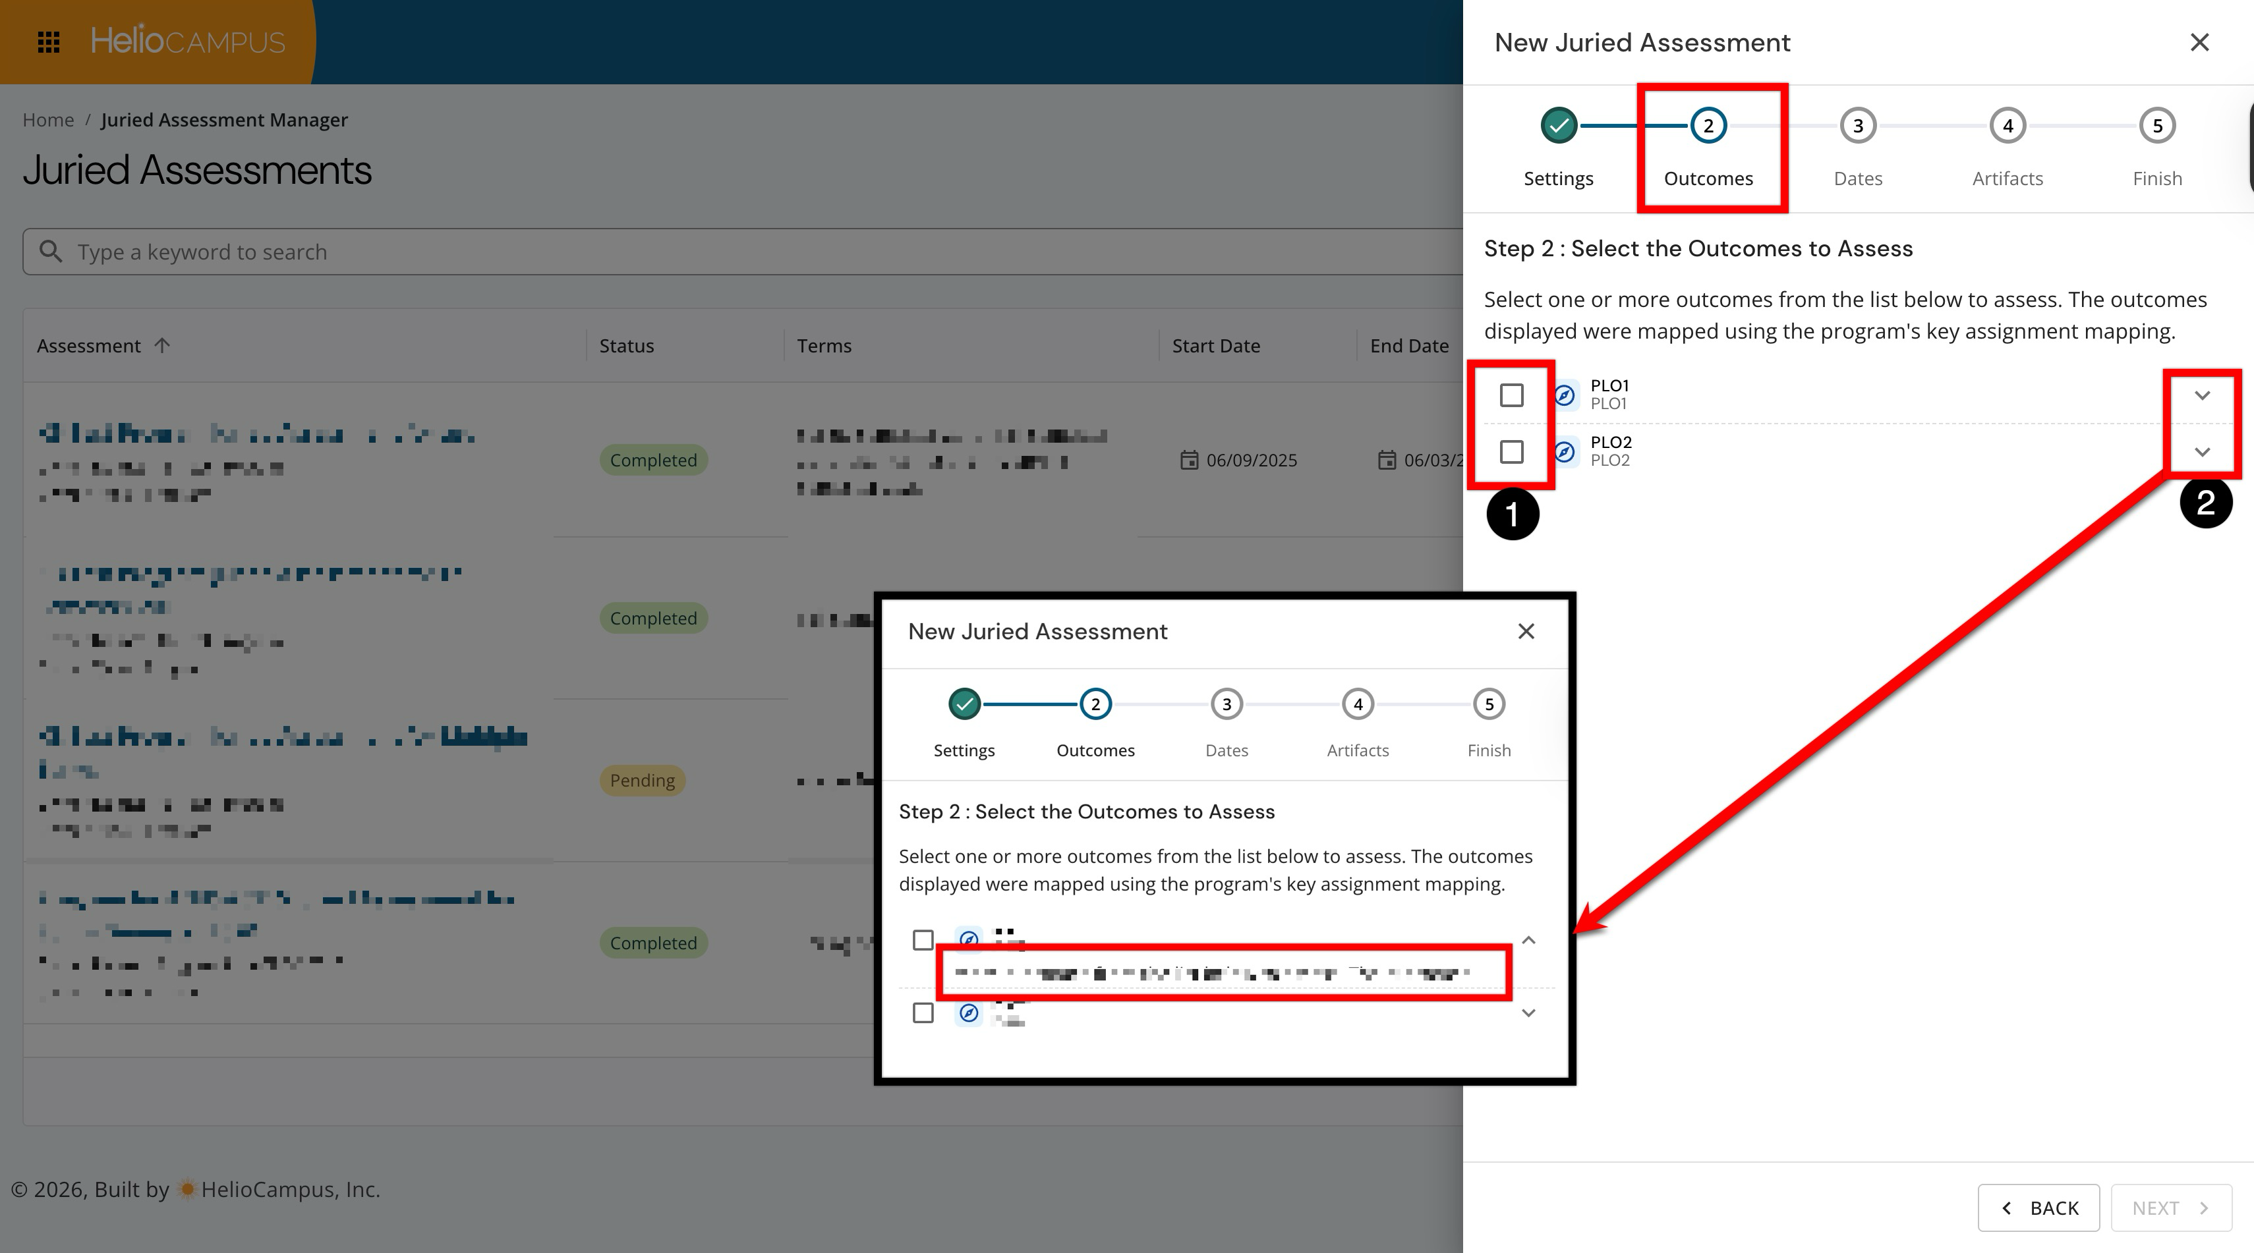Image resolution: width=2254 pixels, height=1253 pixels.
Task: Go to the Outcomes step 2 circle
Action: click(1708, 126)
